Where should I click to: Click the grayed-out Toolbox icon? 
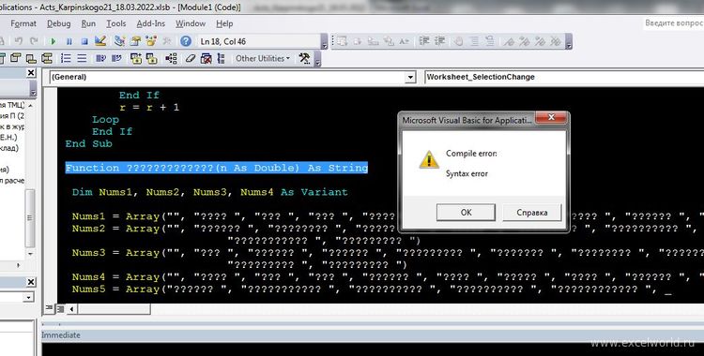[166, 41]
